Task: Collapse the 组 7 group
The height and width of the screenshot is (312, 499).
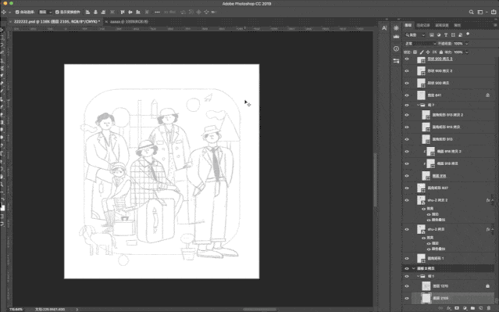Action: [x=418, y=105]
